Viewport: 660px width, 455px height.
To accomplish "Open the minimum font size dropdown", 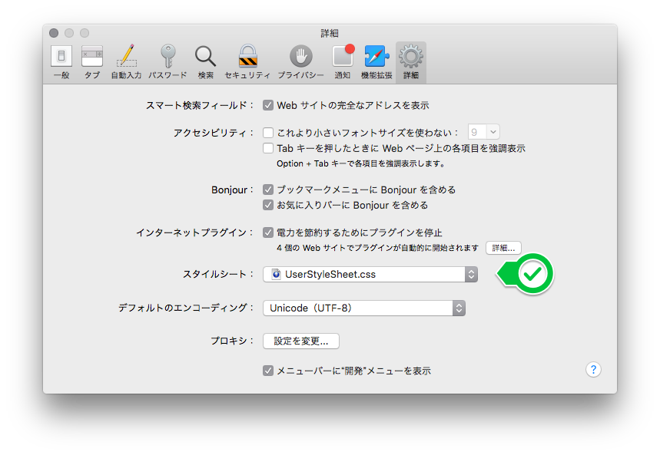I will coord(483,132).
